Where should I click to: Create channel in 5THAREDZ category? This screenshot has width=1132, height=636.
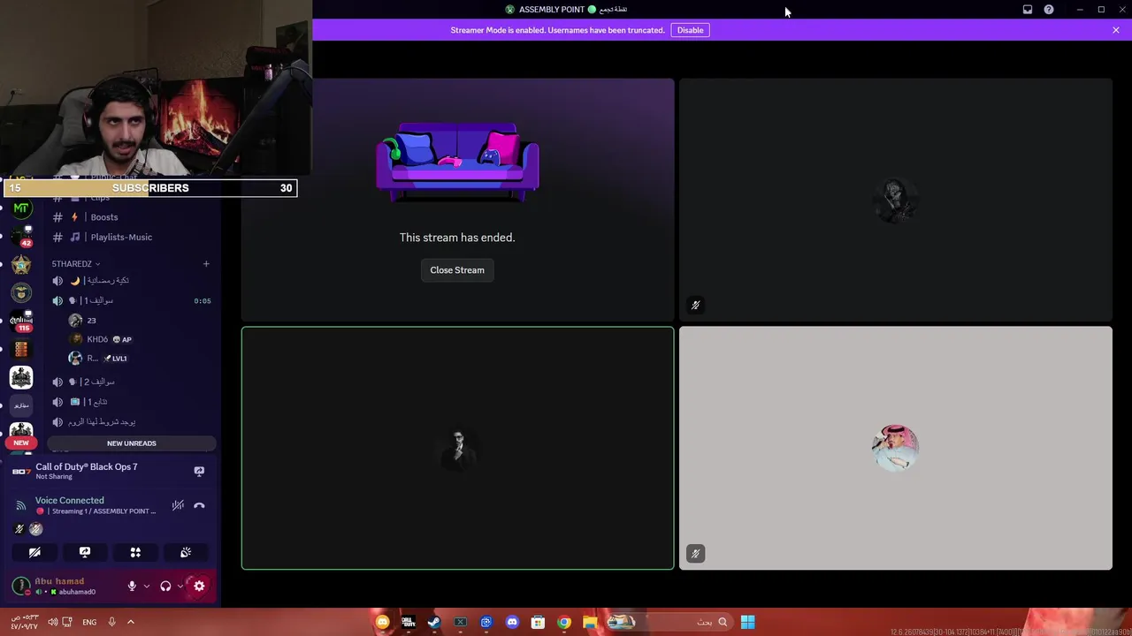(x=206, y=263)
